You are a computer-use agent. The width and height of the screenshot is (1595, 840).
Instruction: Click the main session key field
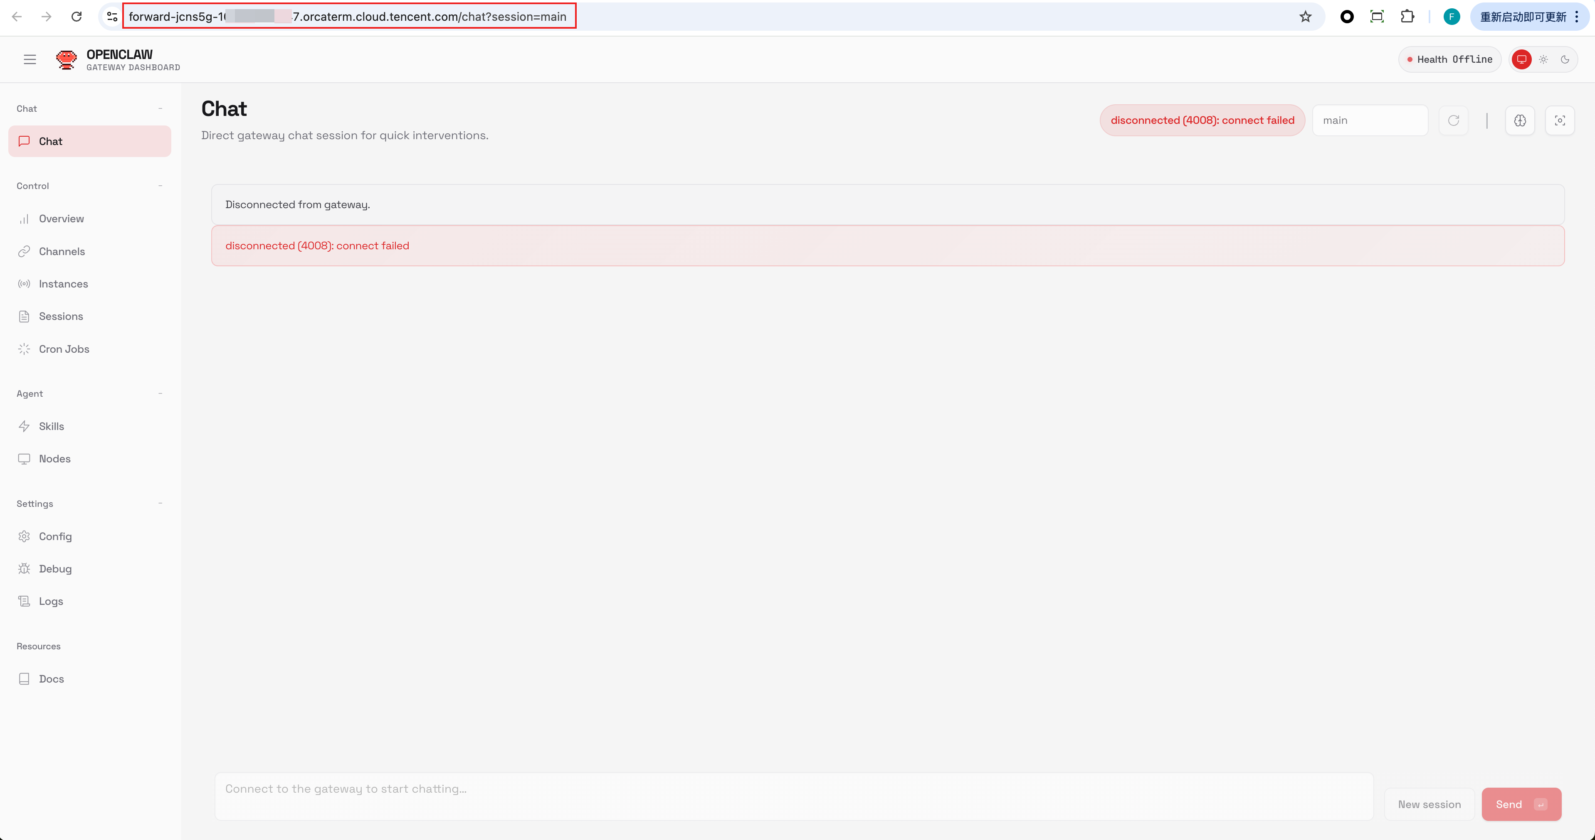click(x=1370, y=120)
